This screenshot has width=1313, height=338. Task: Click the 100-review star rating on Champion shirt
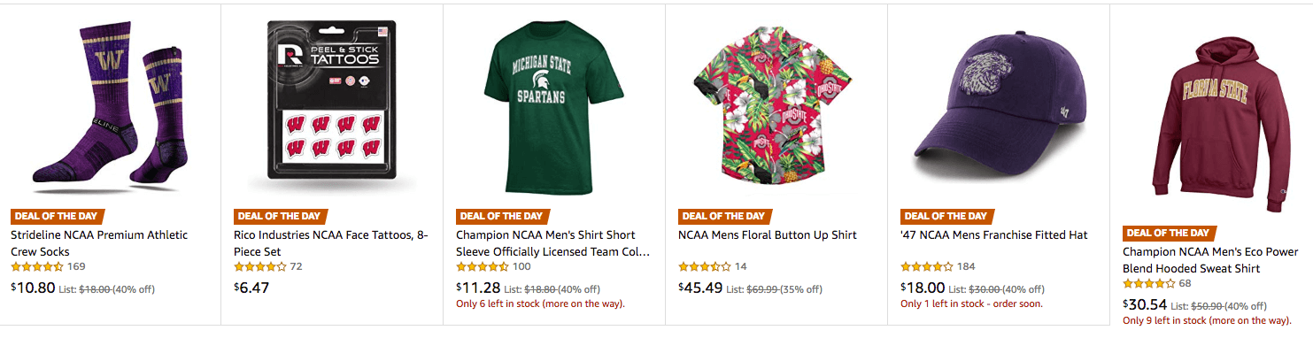(x=483, y=266)
